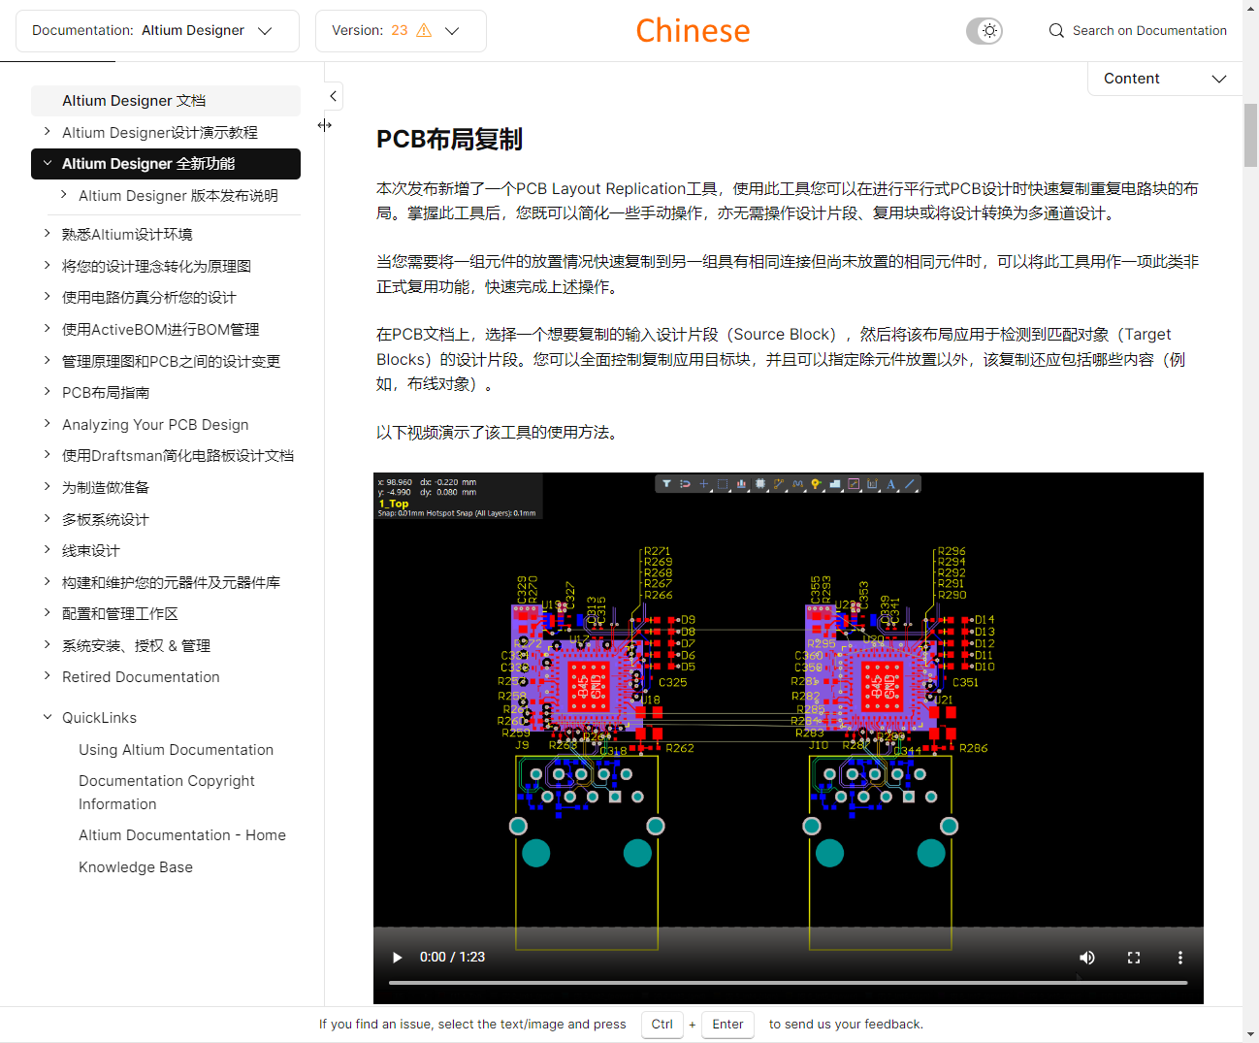Click the Chinese language label
The image size is (1259, 1043).
tap(693, 31)
